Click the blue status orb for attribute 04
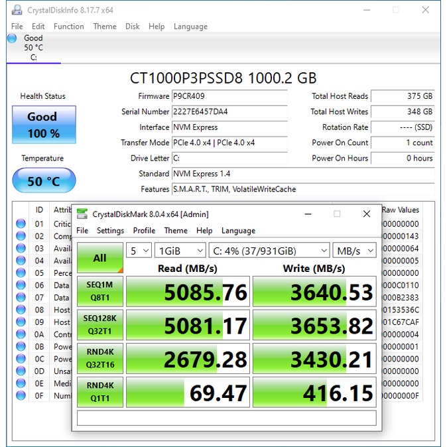Screen dimensions: 447x447 pyautogui.click(x=21, y=260)
